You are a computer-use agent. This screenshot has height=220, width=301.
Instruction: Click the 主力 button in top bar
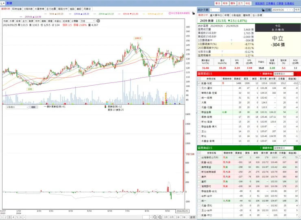(240, 3)
